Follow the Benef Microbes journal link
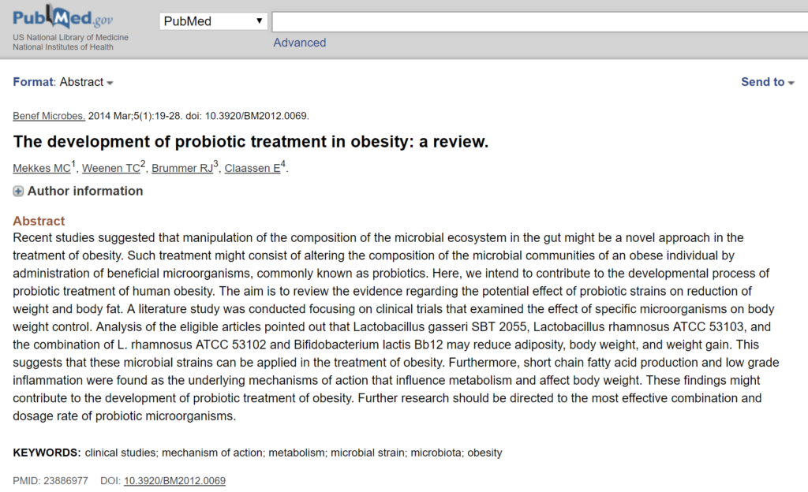Image resolution: width=808 pixels, height=492 pixels. coord(49,116)
